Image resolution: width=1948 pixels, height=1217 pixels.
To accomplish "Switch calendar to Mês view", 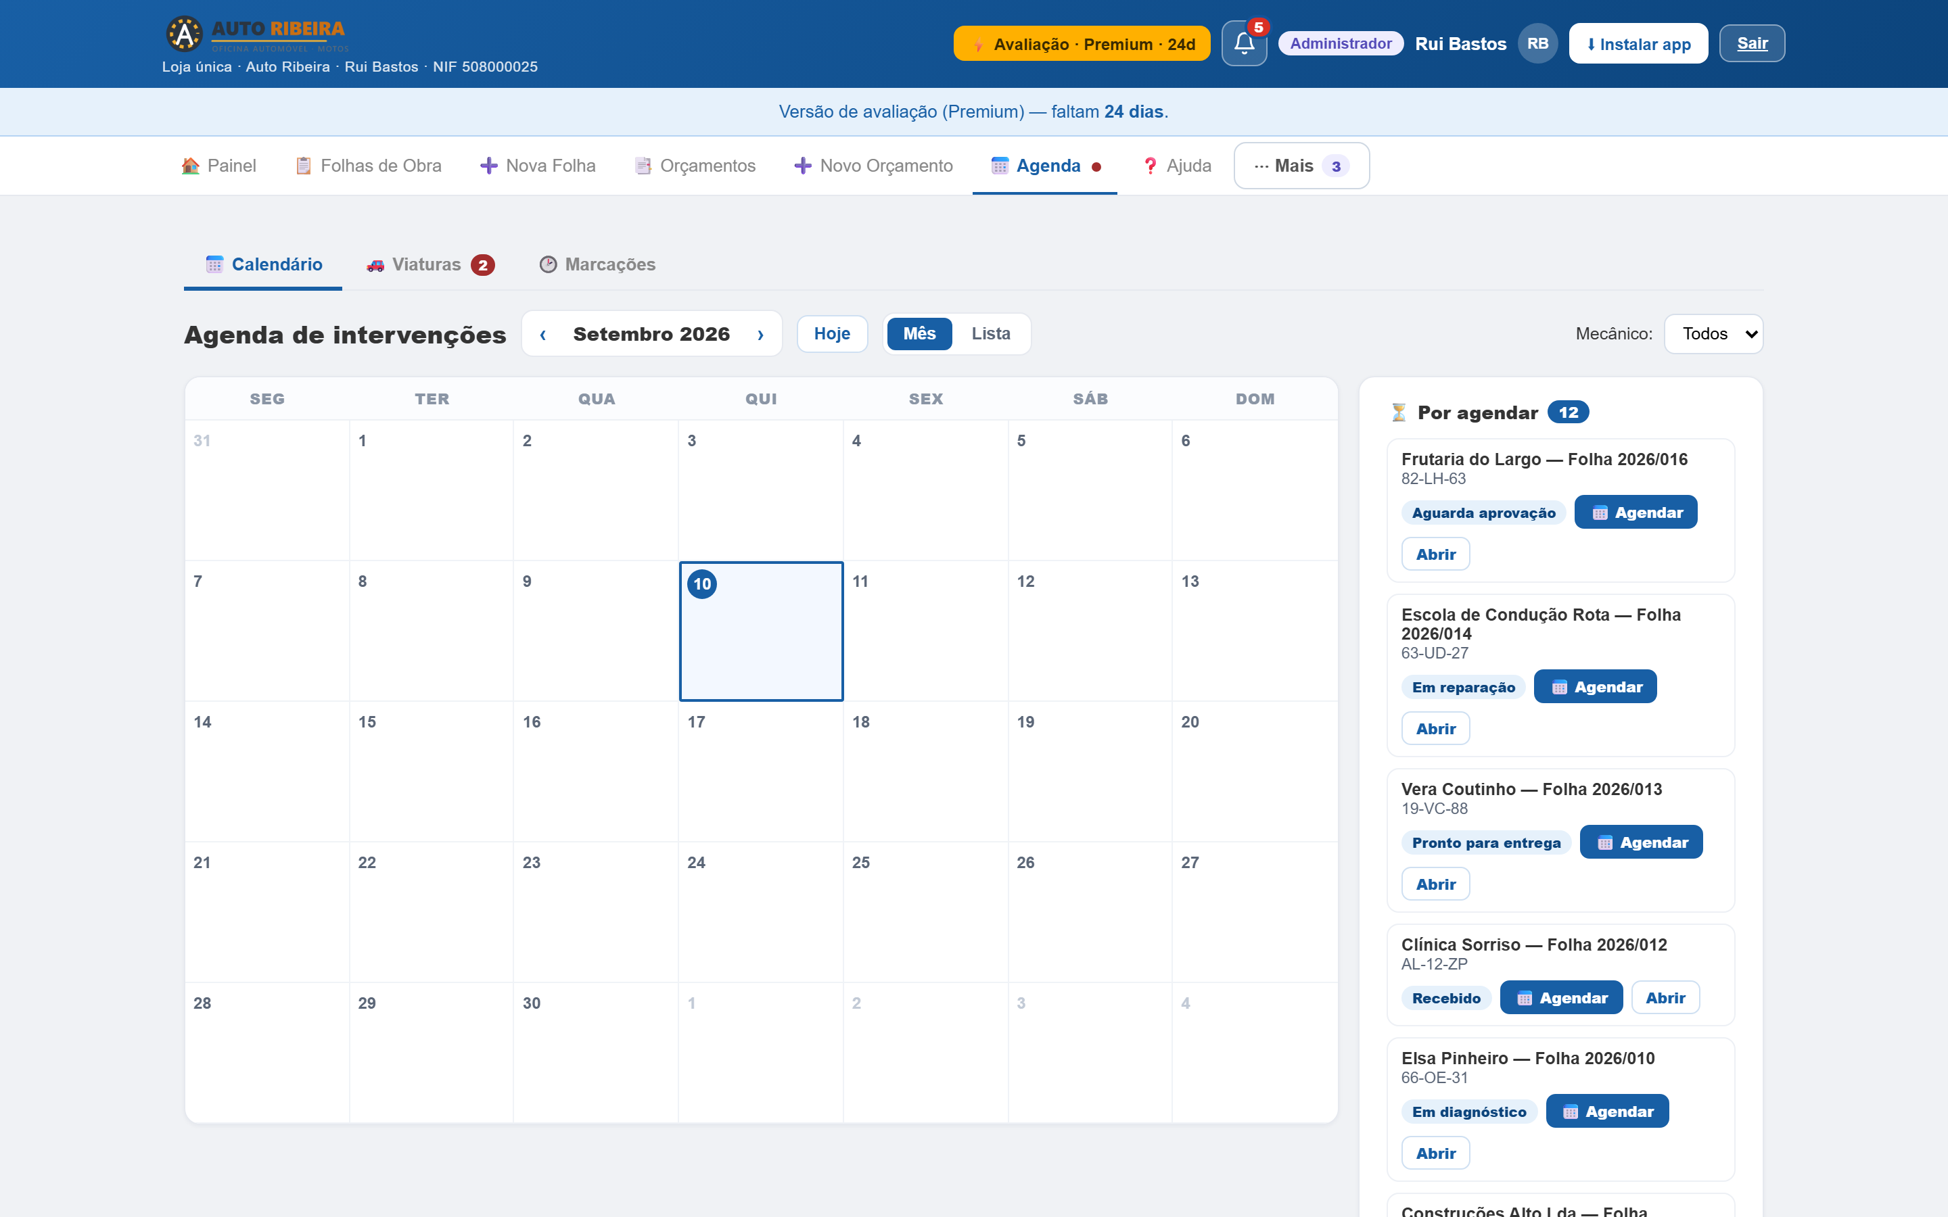I will click(x=919, y=334).
